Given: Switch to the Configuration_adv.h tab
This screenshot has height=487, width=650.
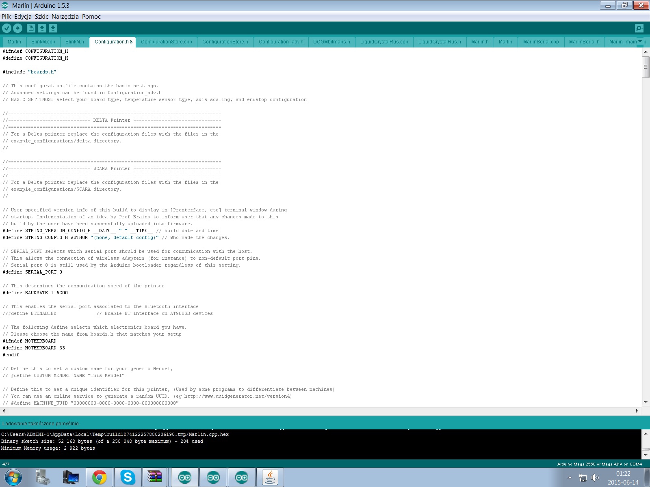Looking at the screenshot, I should pos(281,42).
